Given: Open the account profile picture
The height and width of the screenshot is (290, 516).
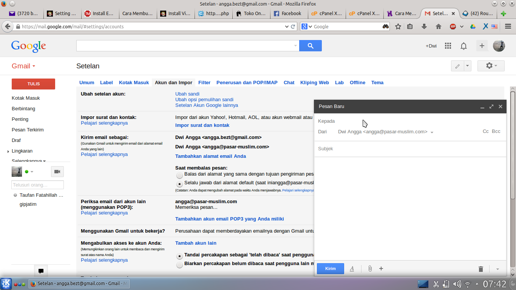Looking at the screenshot, I should pyautogui.click(x=499, y=46).
